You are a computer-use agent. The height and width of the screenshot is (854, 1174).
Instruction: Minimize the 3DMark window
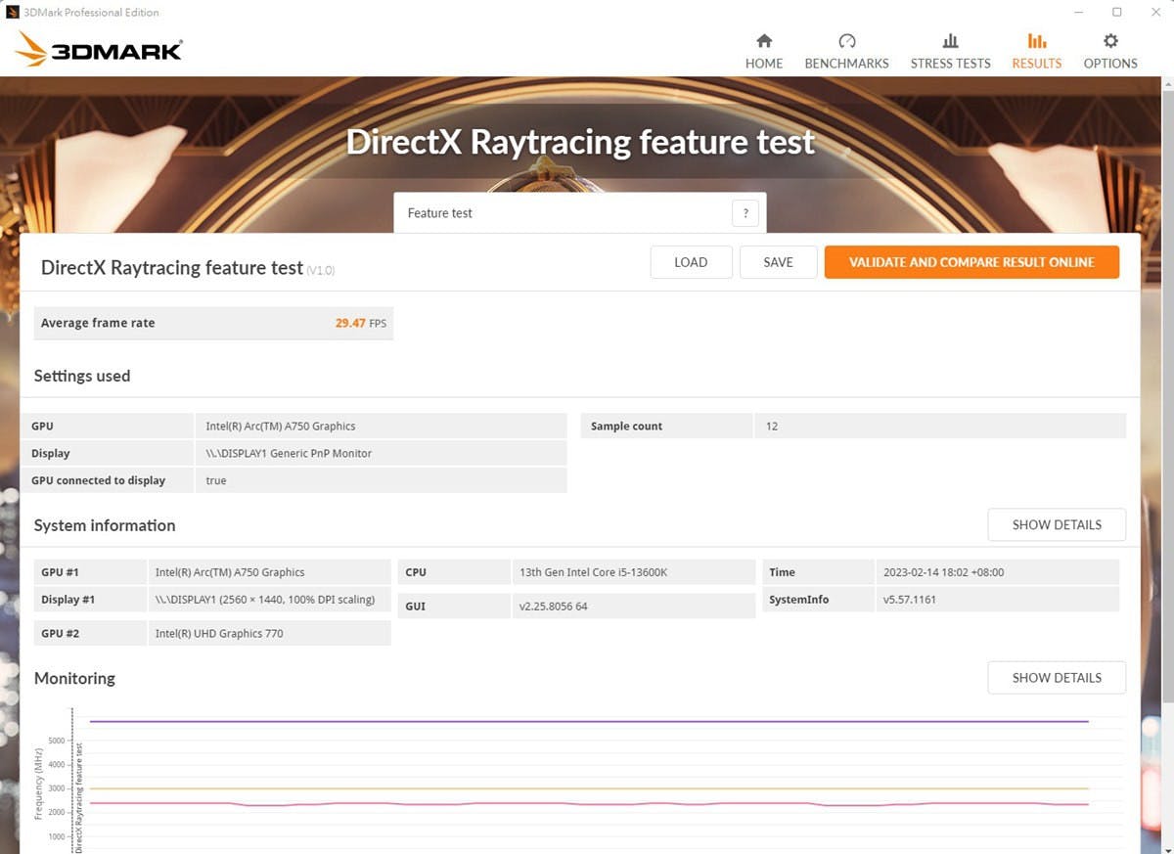pos(1080,13)
